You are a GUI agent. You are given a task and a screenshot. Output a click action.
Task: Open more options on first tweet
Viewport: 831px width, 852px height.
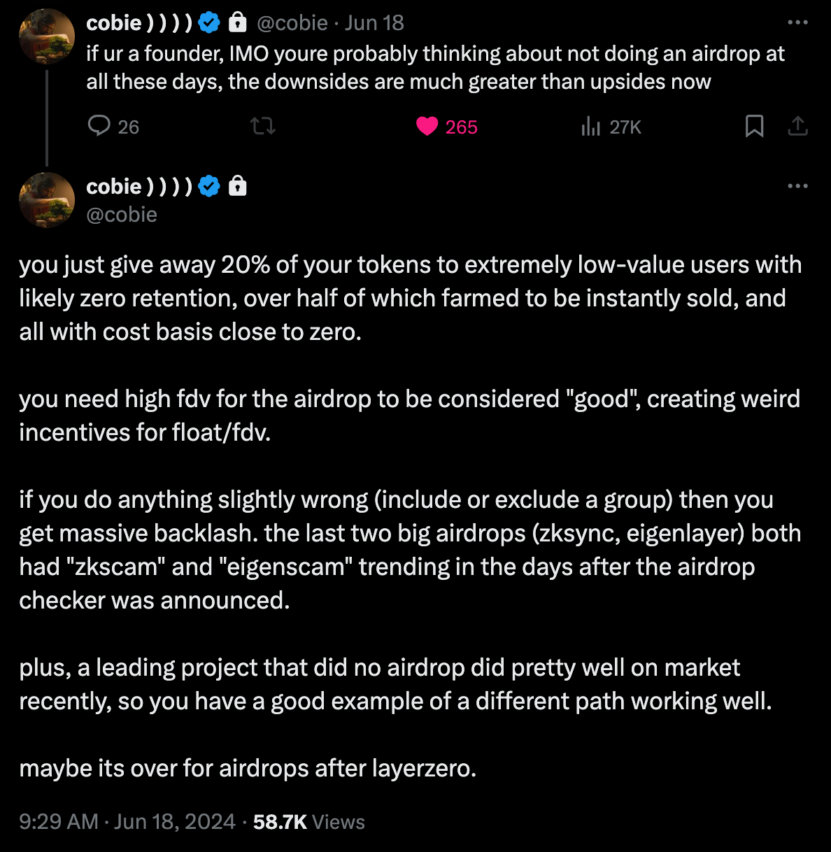[x=797, y=22]
